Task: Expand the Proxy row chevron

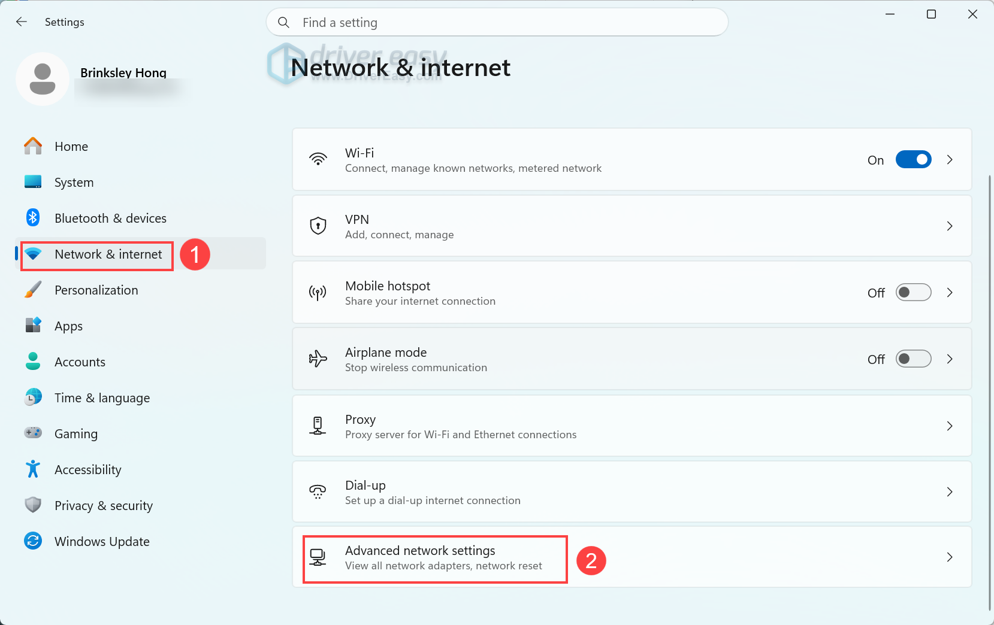Action: pos(950,426)
